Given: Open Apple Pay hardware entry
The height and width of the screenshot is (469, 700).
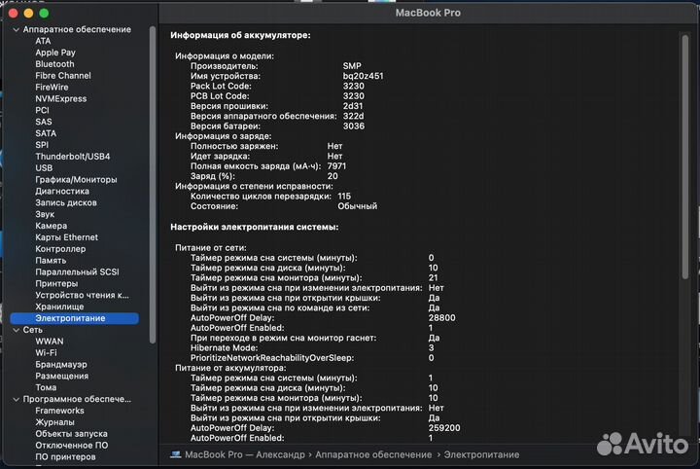Looking at the screenshot, I should [55, 53].
